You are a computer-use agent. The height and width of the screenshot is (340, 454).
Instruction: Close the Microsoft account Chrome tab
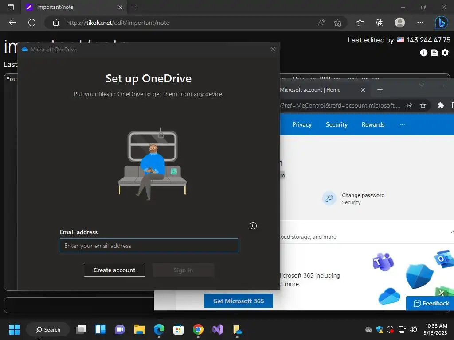363,90
